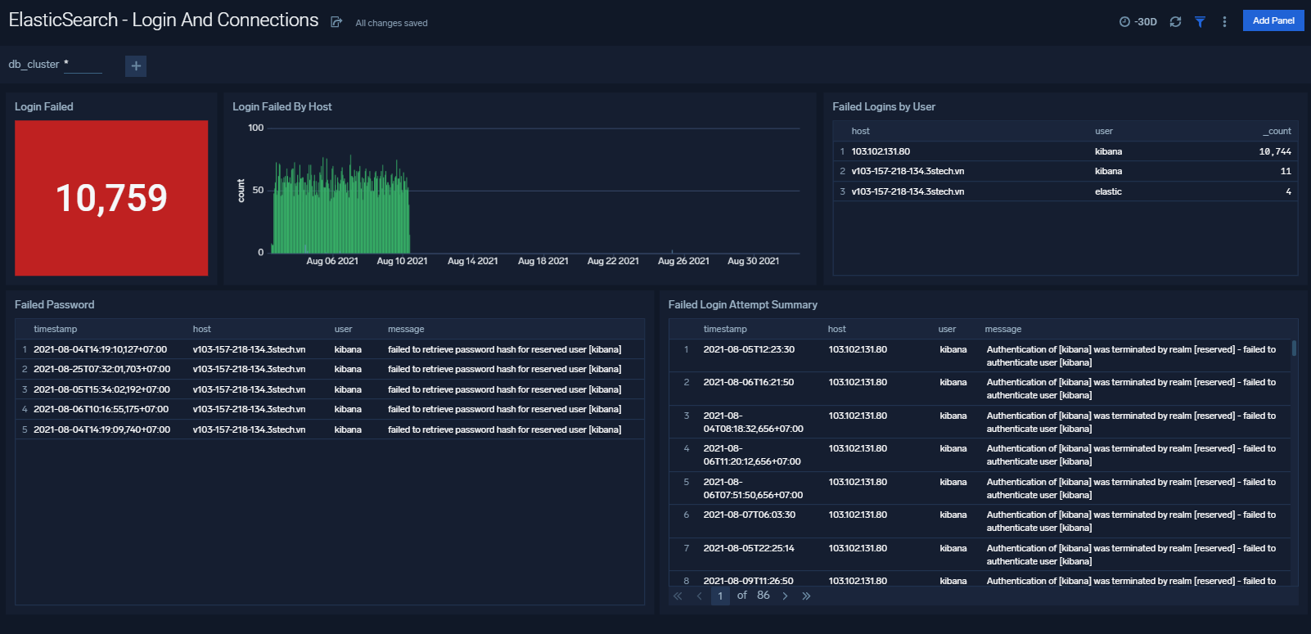Sort Failed Password table by timestamp column
1311x634 pixels.
point(55,329)
